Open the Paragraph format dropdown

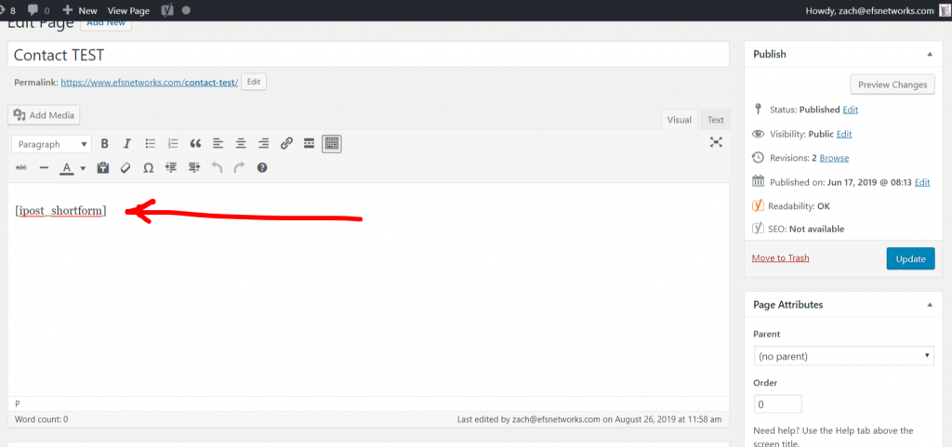click(x=52, y=144)
